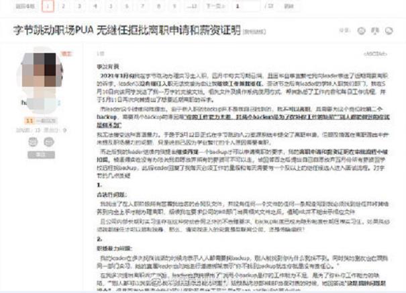Jump to last page 13 link

point(193,7)
